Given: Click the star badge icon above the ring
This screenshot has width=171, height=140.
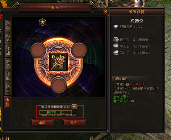Looking at the screenshot, I should click(x=43, y=22).
